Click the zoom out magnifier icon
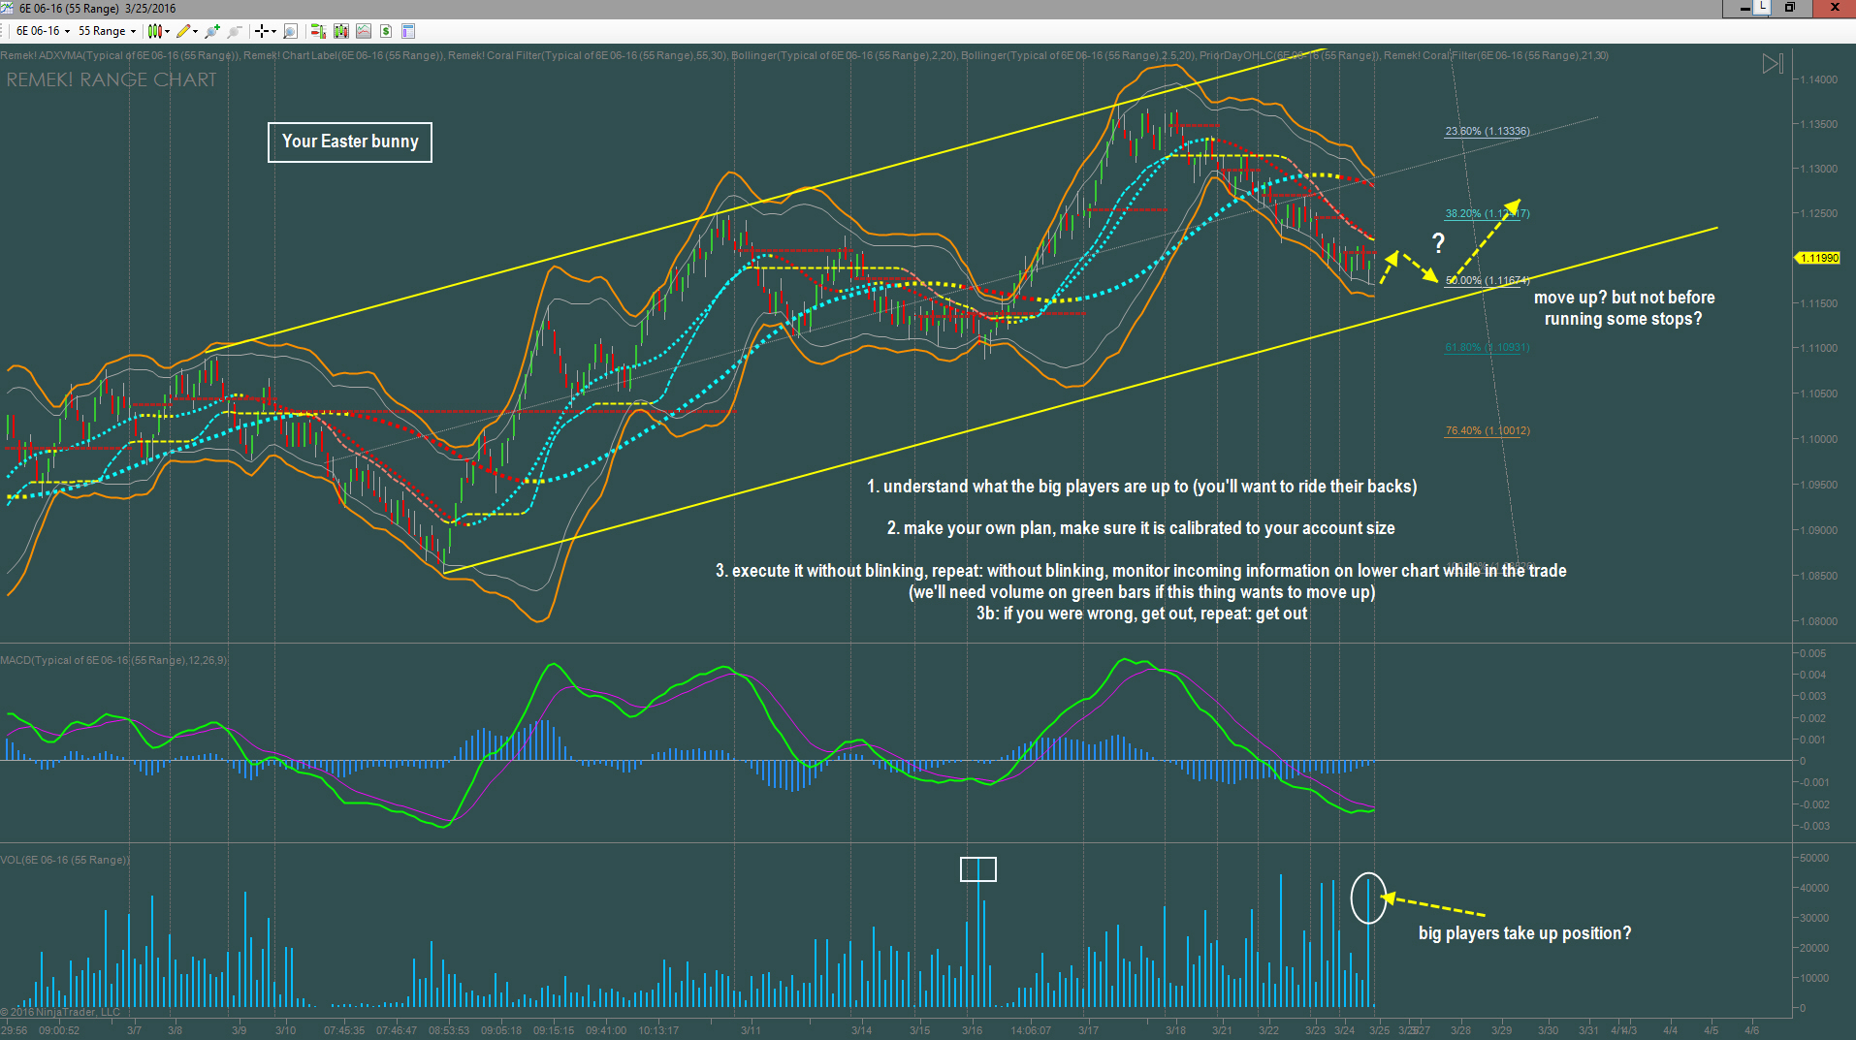1856x1040 pixels. point(234,31)
